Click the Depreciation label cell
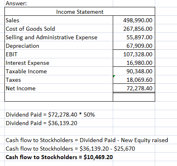Screen dimensions: 177x166 pyautogui.click(x=59, y=46)
